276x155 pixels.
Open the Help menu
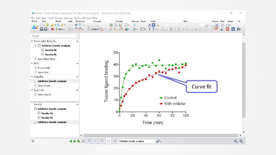click(95, 18)
